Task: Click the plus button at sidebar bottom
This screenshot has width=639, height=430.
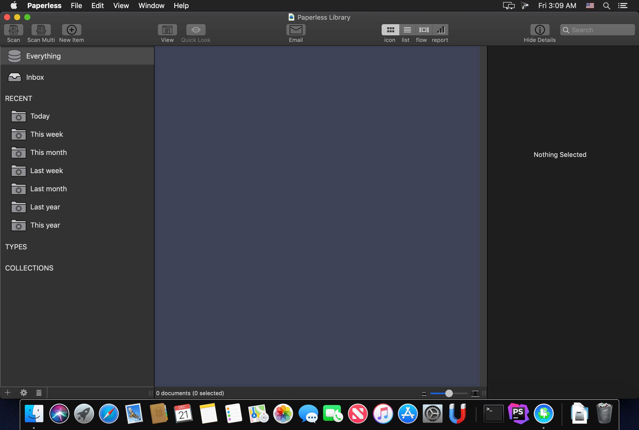Action: [8, 393]
